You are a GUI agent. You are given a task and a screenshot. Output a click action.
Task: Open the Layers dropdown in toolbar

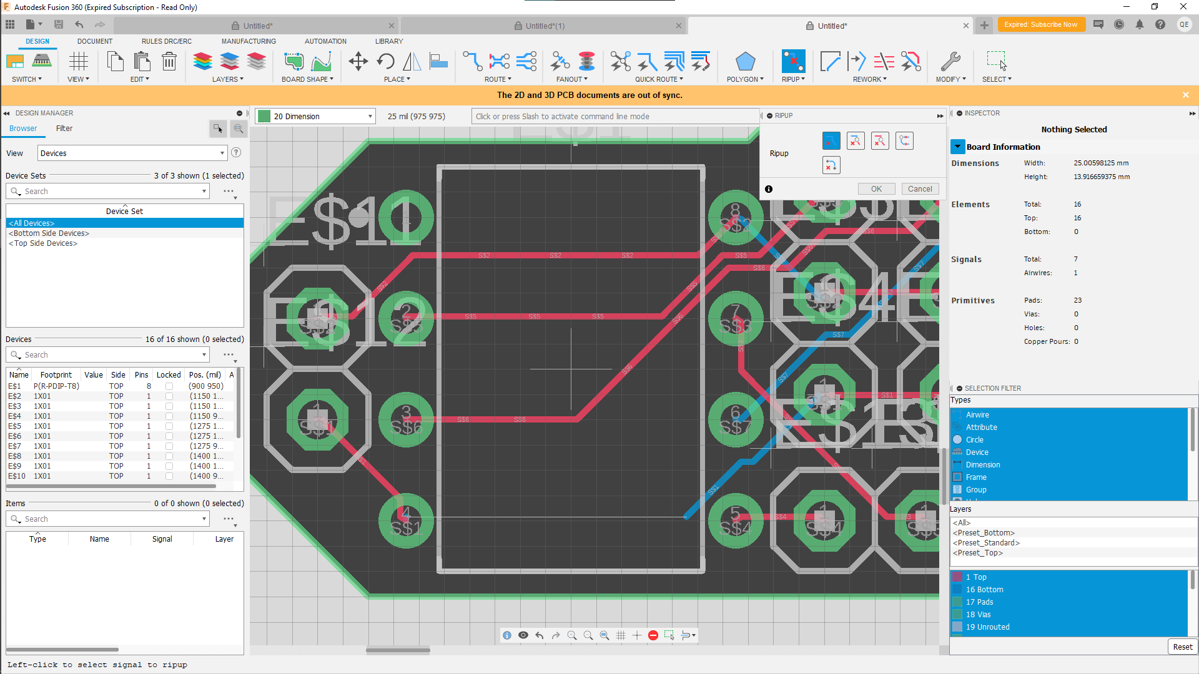tap(229, 79)
